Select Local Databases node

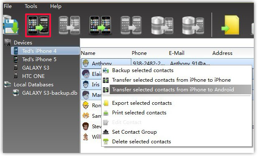pos(33,84)
